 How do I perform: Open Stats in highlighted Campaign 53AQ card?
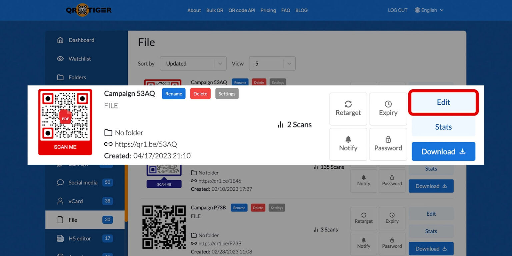444,127
